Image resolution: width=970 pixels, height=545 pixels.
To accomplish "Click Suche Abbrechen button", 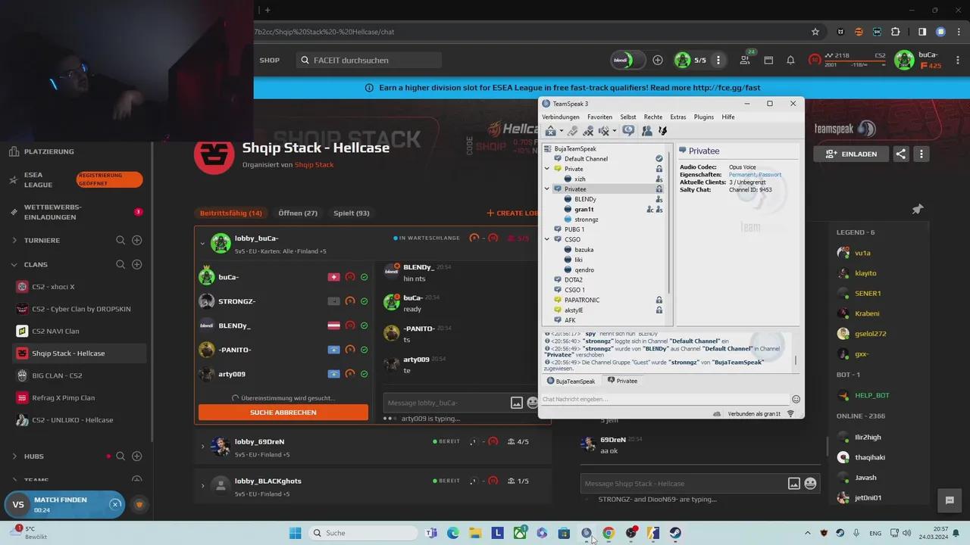I will pos(283,413).
